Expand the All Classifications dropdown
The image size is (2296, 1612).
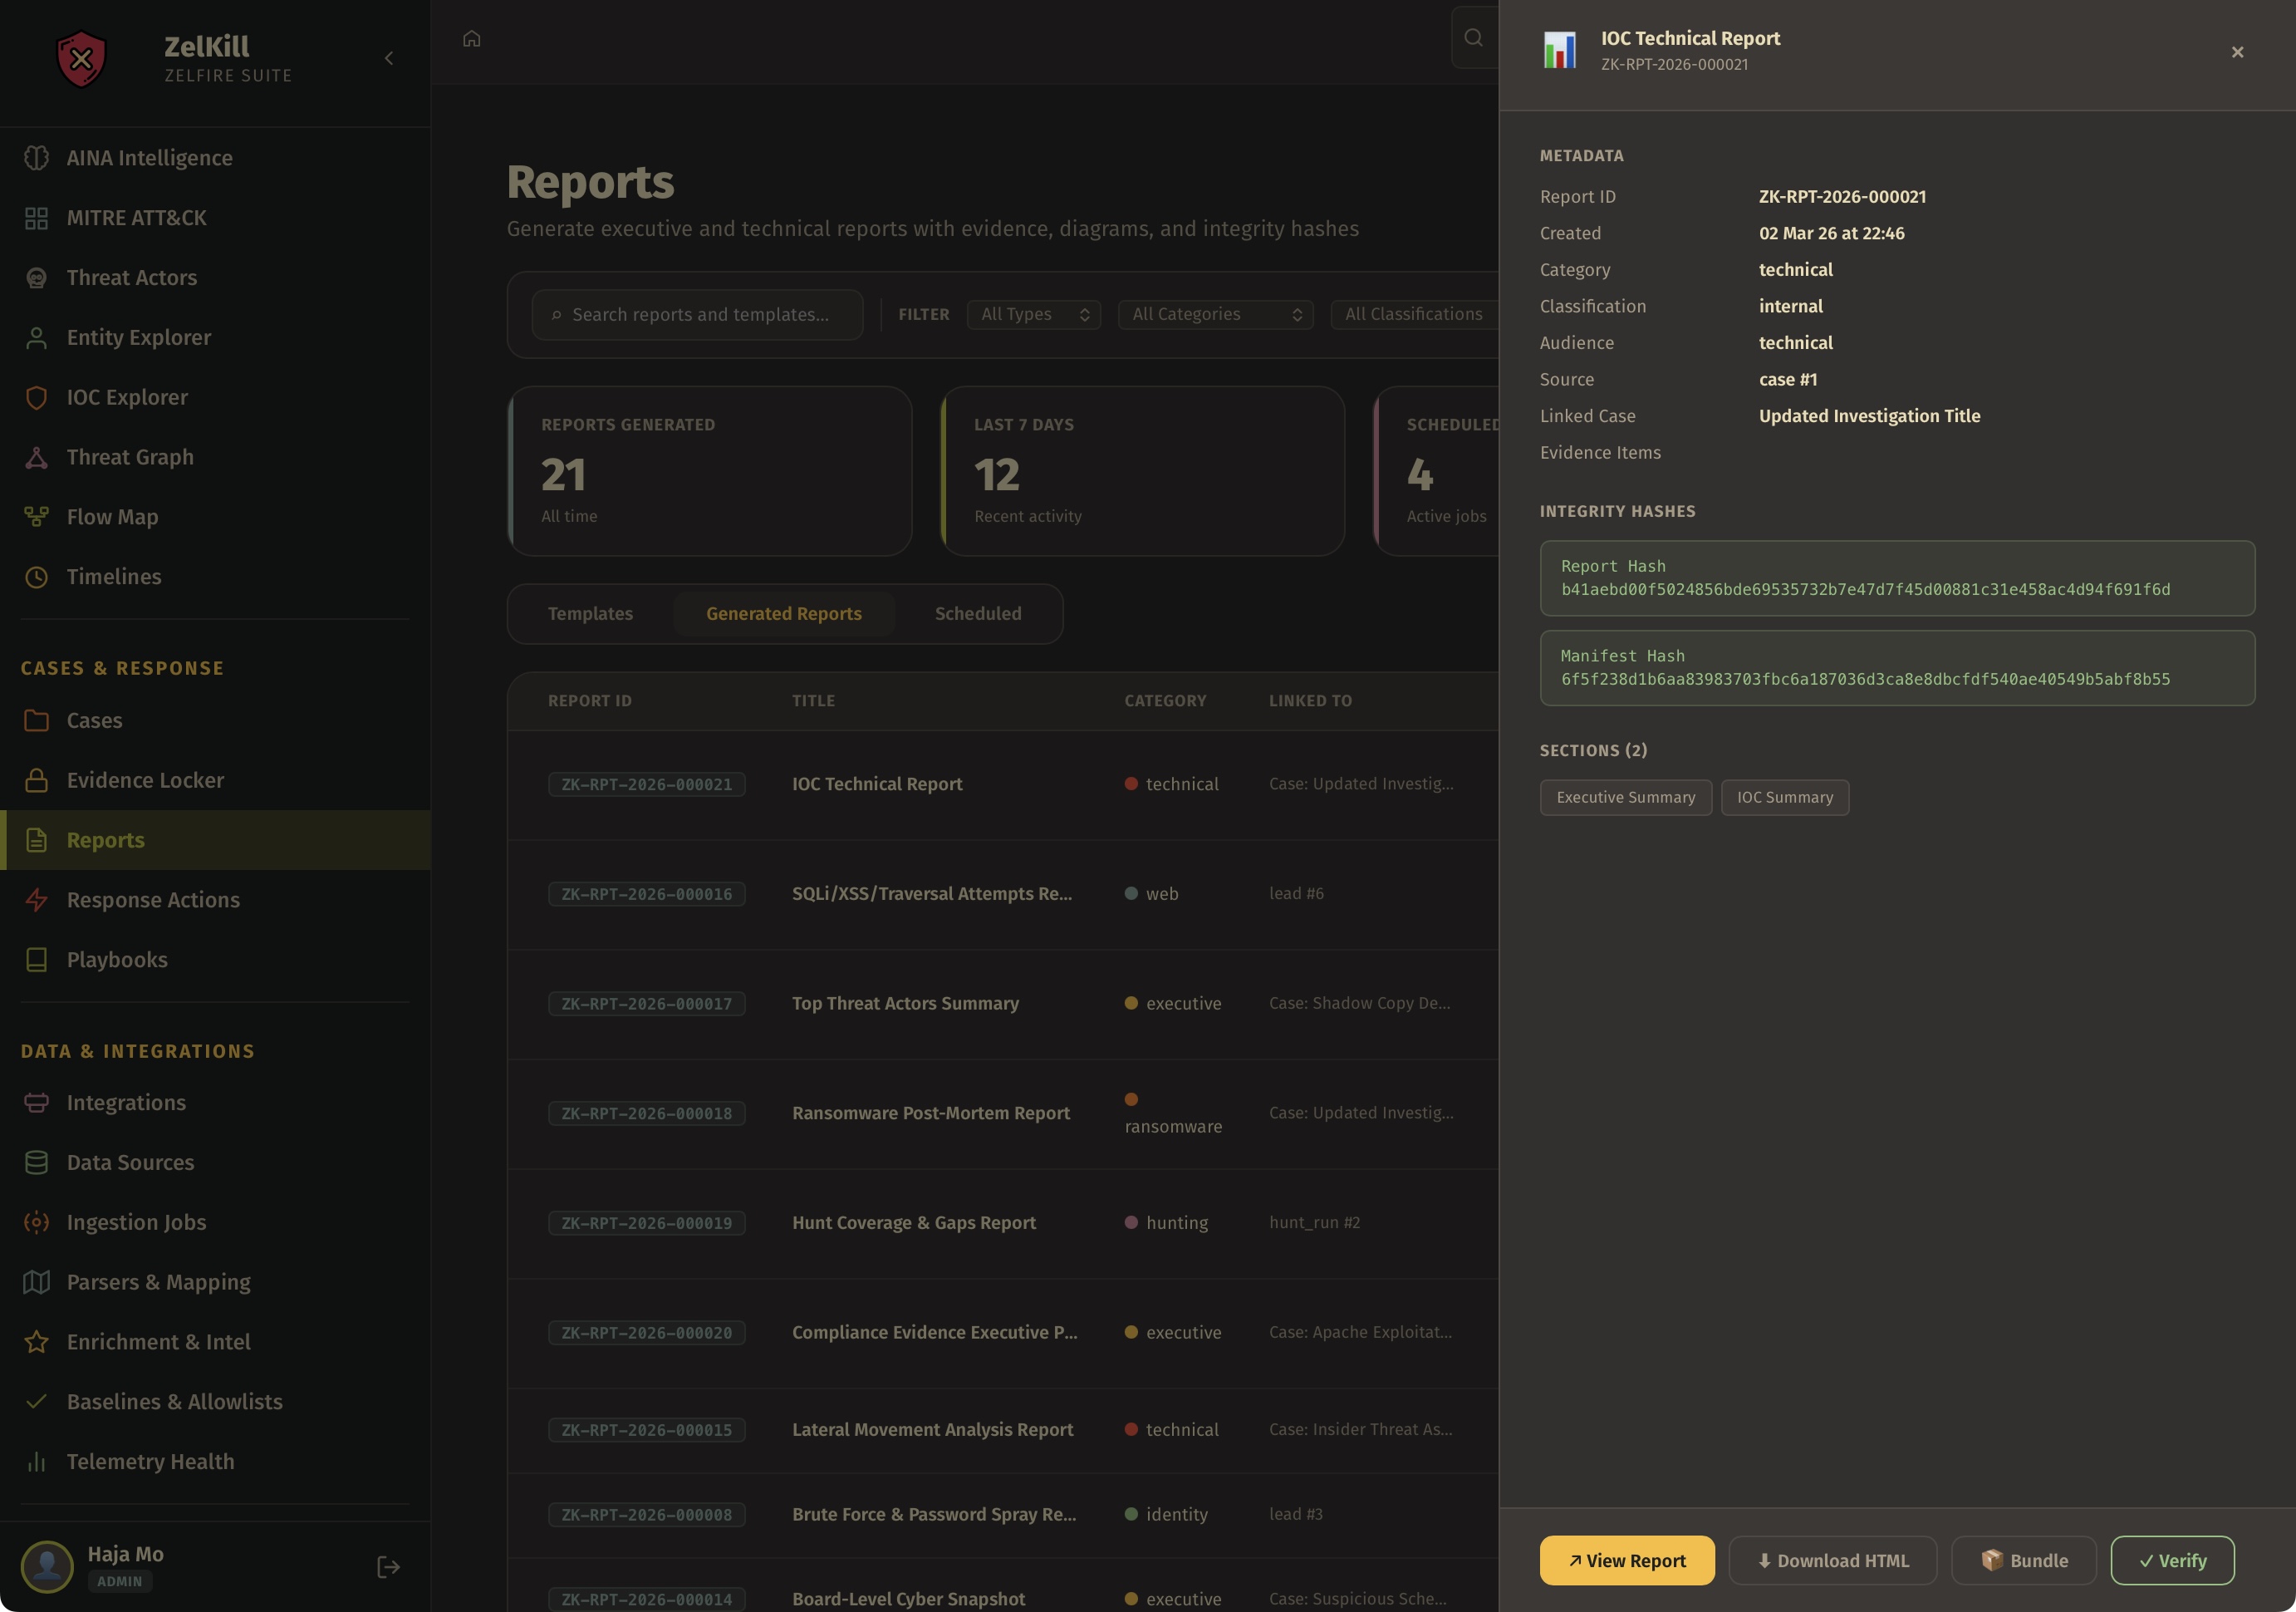(x=1413, y=314)
